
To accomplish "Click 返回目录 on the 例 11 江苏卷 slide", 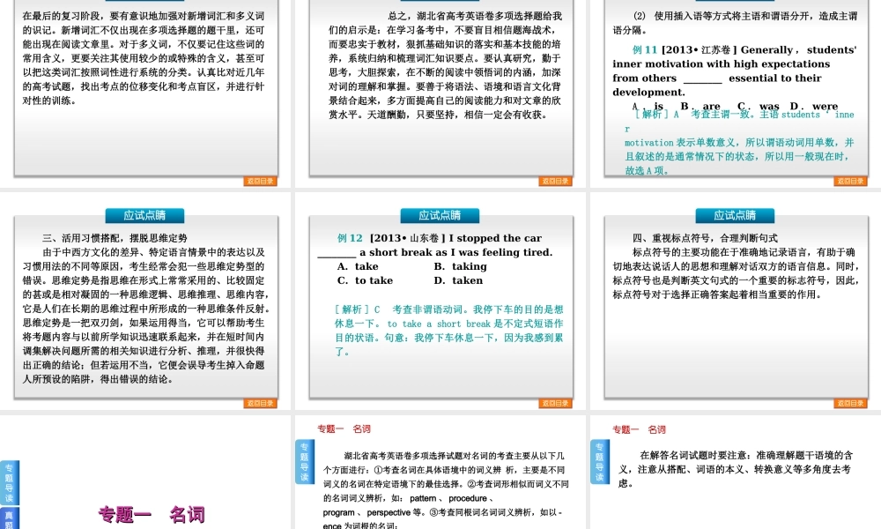I will [850, 181].
